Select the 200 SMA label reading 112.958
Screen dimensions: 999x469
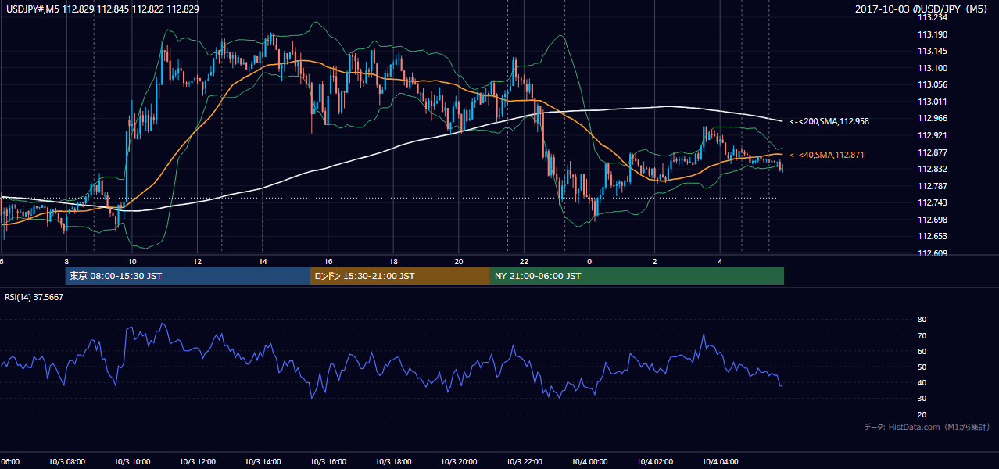click(x=829, y=121)
